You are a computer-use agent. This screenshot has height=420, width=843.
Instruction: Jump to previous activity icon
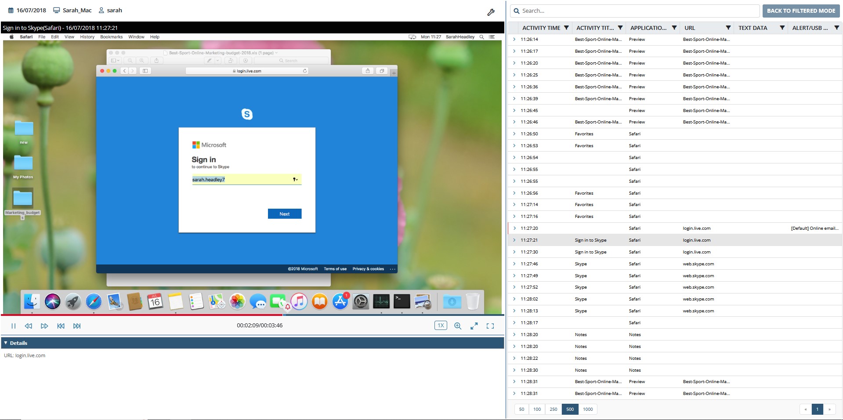click(x=61, y=326)
